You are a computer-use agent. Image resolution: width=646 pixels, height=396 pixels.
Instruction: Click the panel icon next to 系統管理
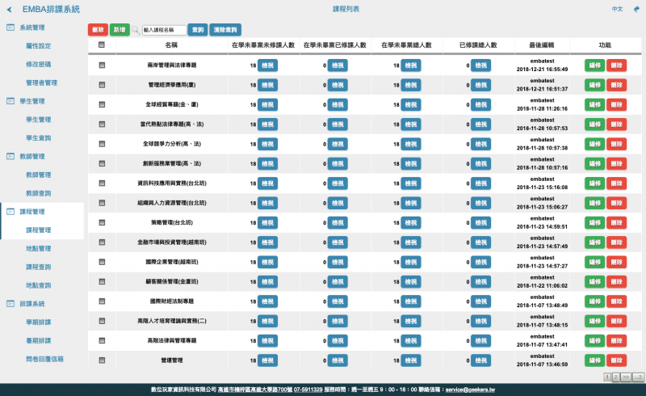10,27
